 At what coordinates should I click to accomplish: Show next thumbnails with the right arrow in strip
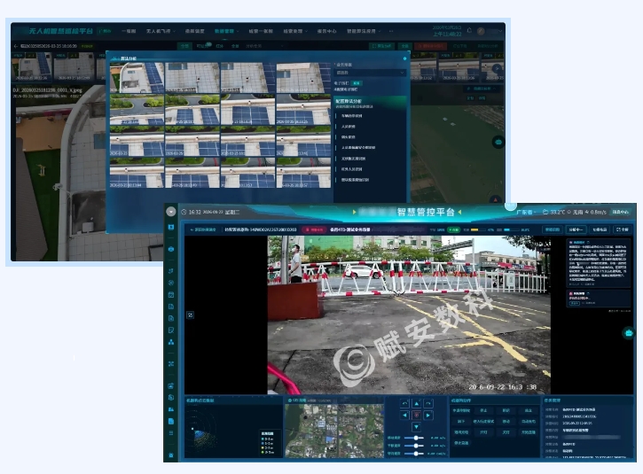497,68
